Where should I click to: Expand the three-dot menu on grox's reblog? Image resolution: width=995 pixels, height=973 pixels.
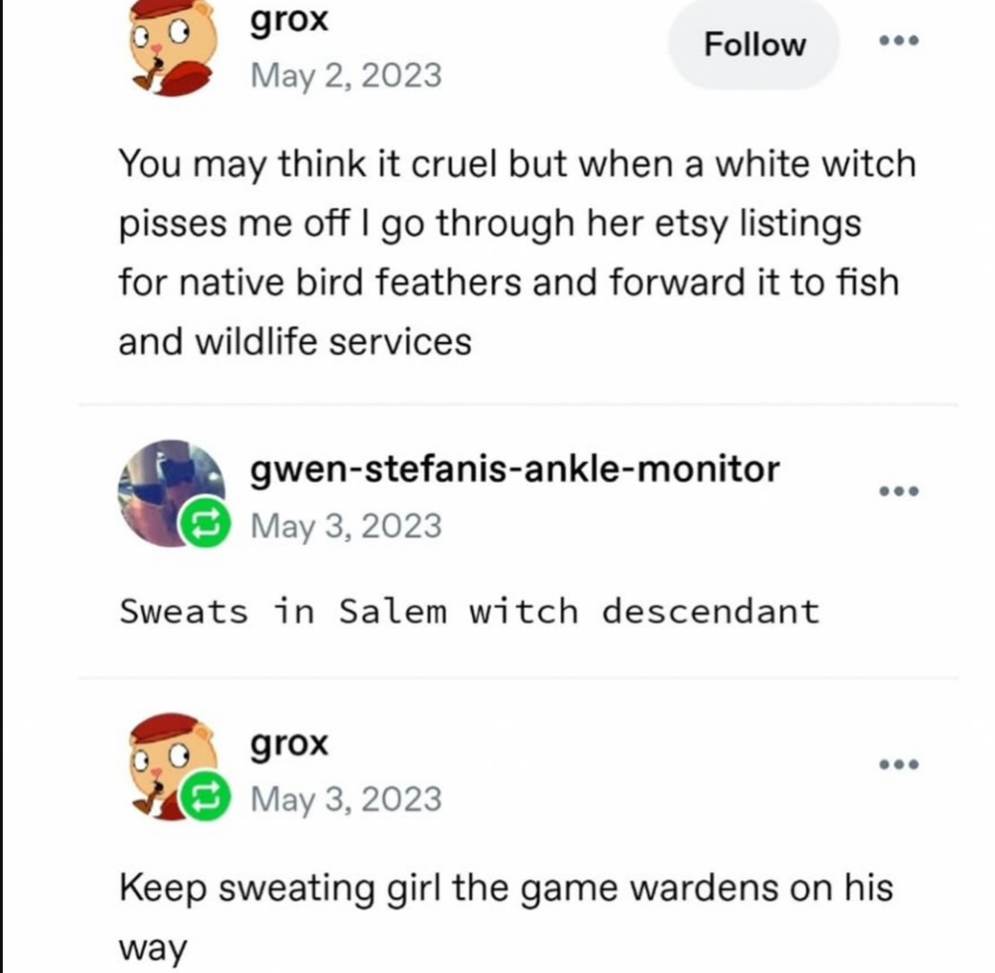point(898,765)
